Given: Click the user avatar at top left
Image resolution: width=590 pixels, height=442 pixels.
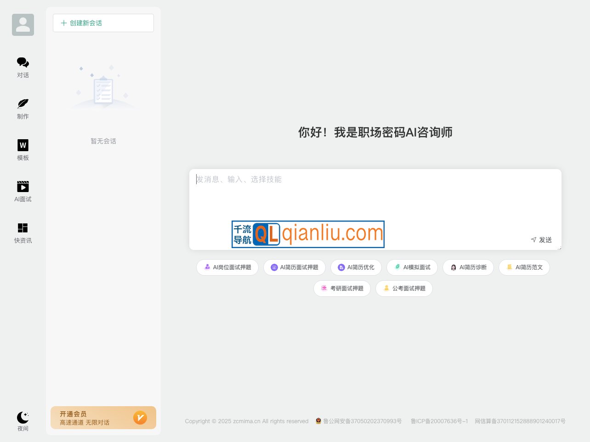Looking at the screenshot, I should [23, 25].
